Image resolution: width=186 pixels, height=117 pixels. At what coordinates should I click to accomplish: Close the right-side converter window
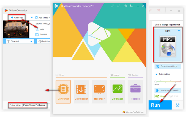179,11
